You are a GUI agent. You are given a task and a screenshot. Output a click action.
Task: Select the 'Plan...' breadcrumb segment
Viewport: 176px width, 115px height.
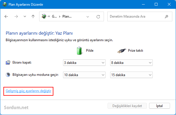[x=67, y=16]
